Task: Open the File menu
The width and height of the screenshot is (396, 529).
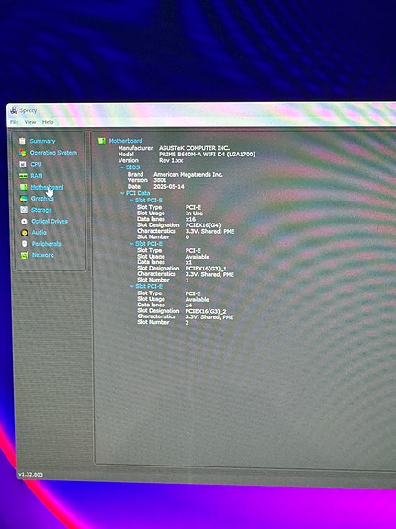Action: (x=14, y=121)
